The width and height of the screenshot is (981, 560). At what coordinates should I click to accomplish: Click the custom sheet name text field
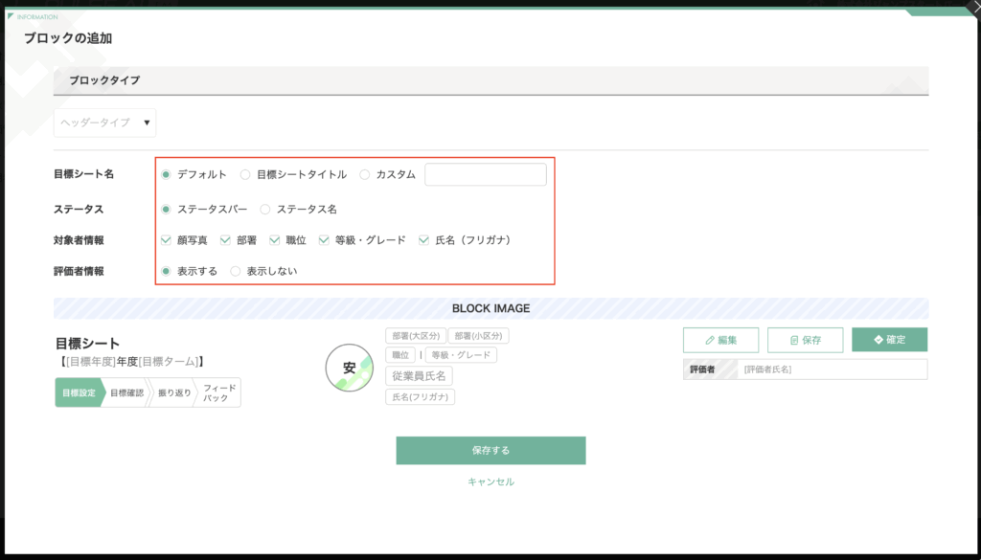tap(485, 174)
